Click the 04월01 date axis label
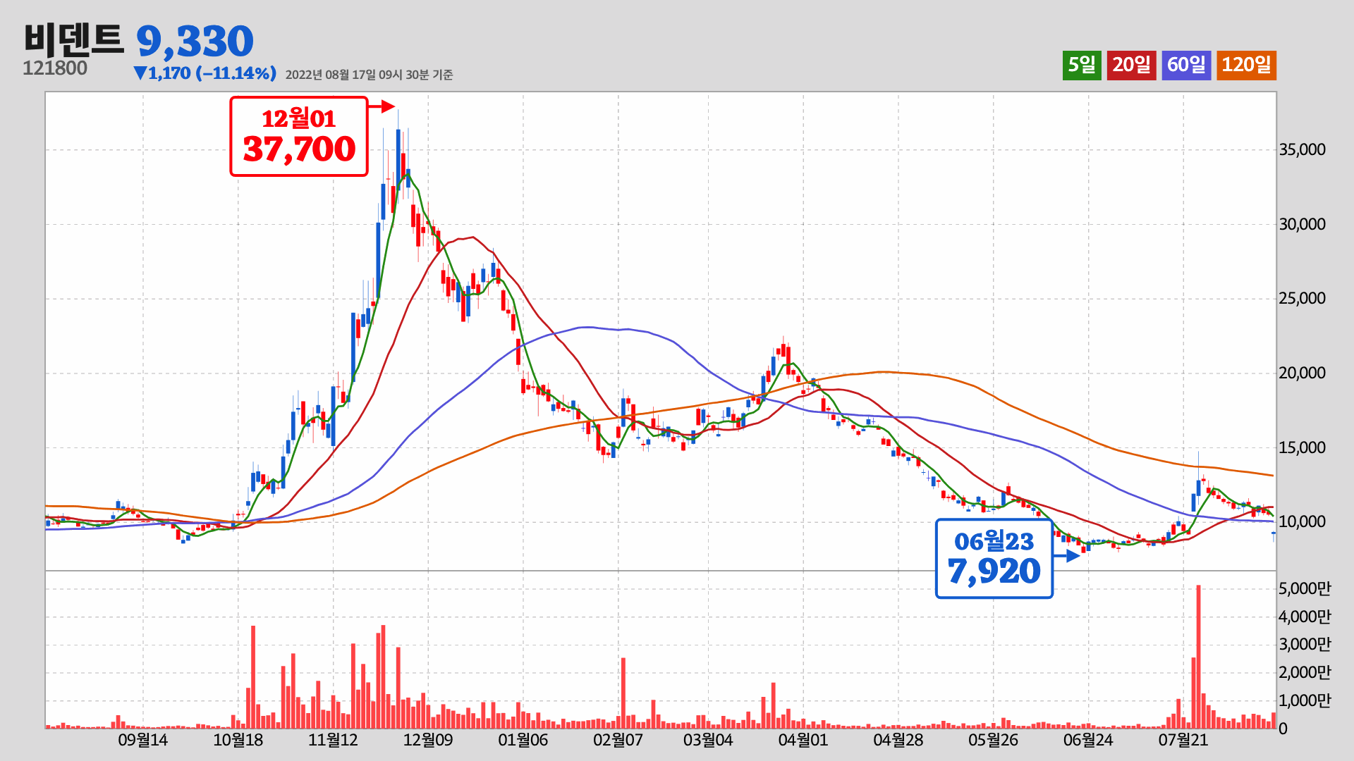1354x761 pixels. click(x=803, y=740)
